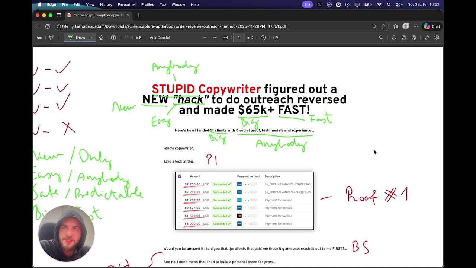Open the tab actions menu icon

click(x=59, y=15)
